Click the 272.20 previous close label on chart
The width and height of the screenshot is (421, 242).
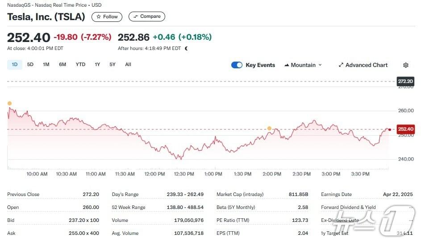pos(405,81)
